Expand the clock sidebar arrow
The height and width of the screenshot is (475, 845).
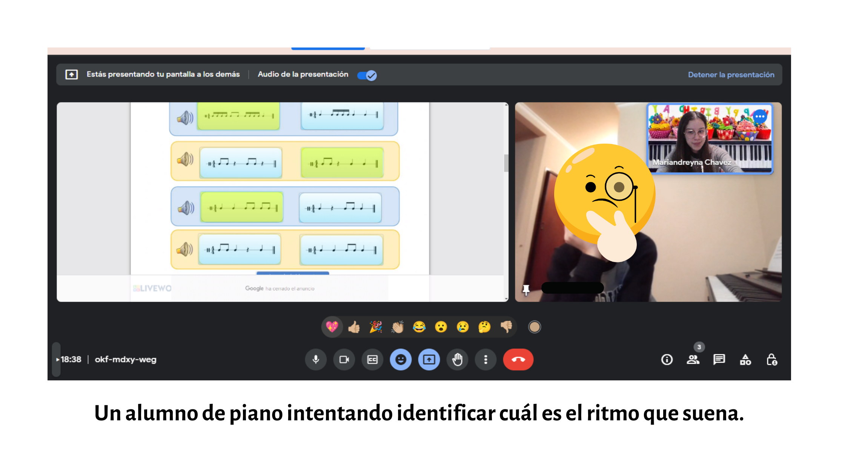pyautogui.click(x=57, y=360)
